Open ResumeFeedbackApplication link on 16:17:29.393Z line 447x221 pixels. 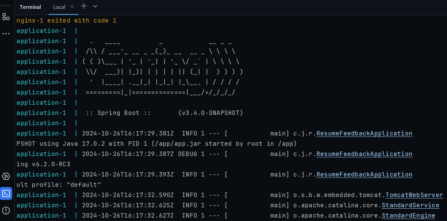point(364,174)
